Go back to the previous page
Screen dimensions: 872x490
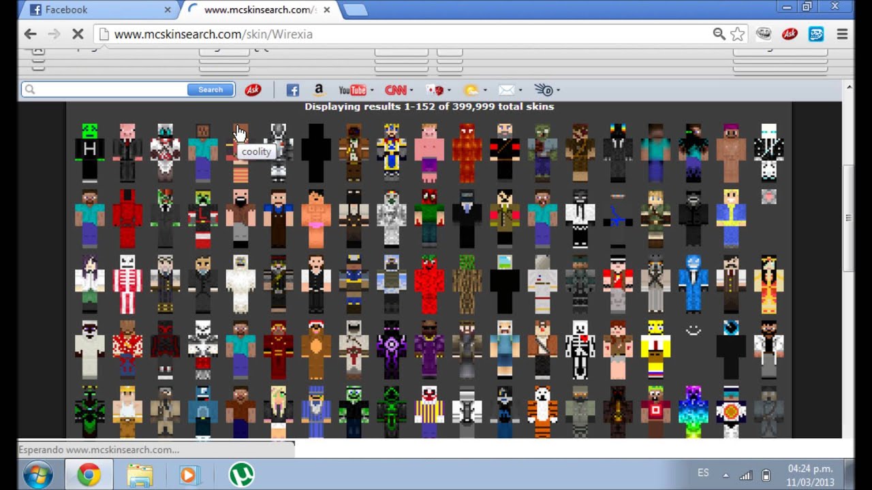[x=30, y=34]
